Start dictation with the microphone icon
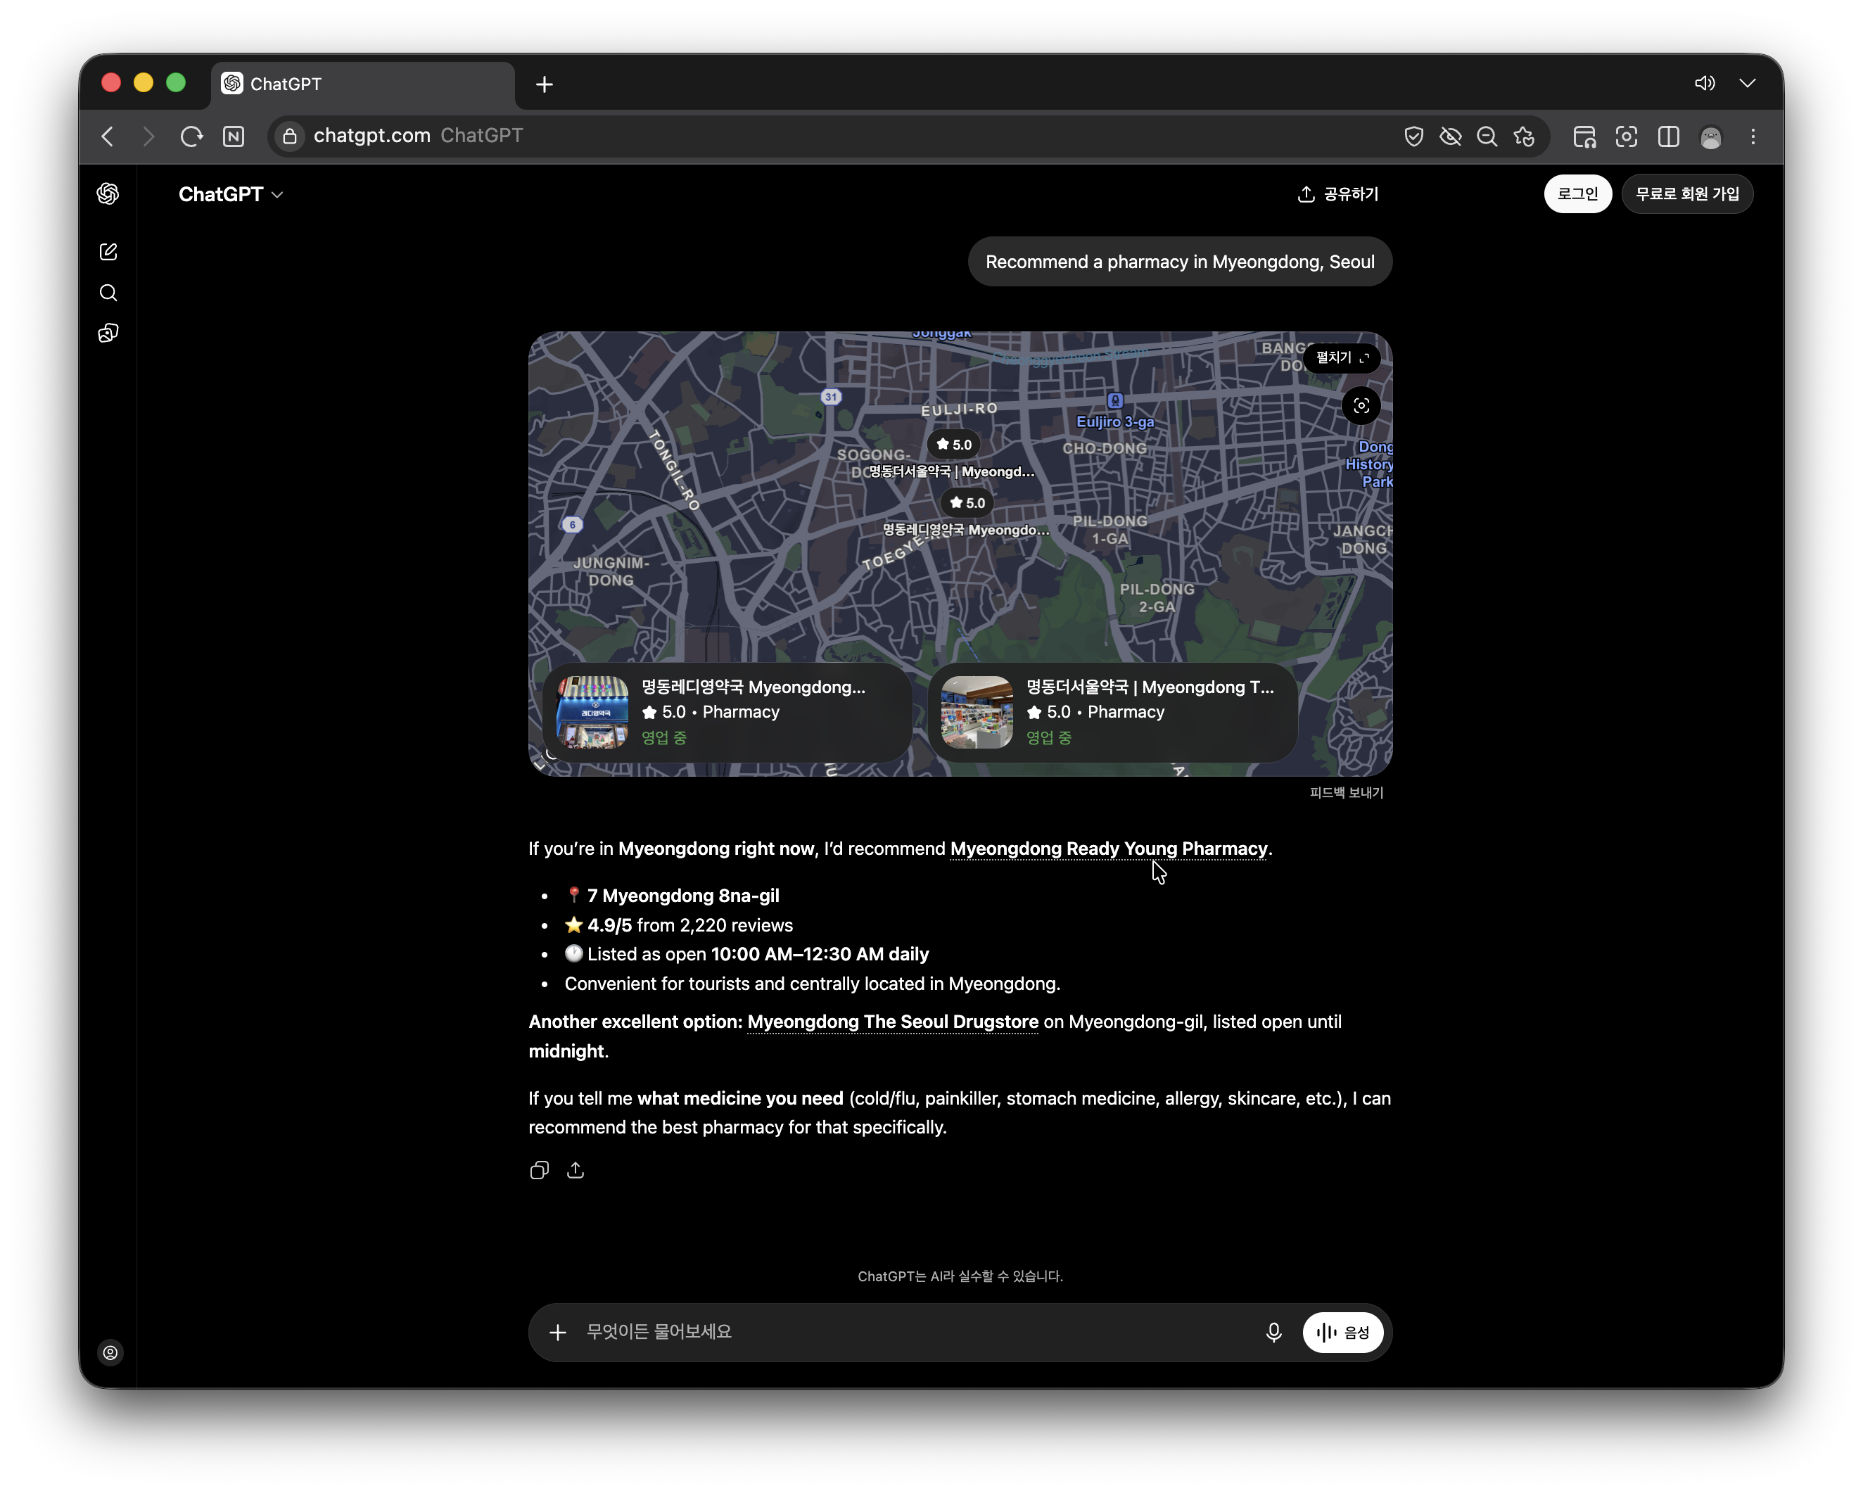Image resolution: width=1863 pixels, height=1493 pixels. click(x=1273, y=1333)
